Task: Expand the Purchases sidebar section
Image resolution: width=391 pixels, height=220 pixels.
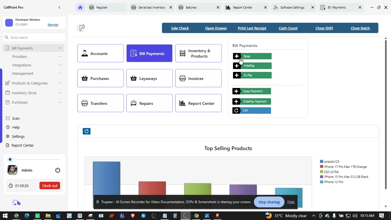Action: (x=60, y=102)
